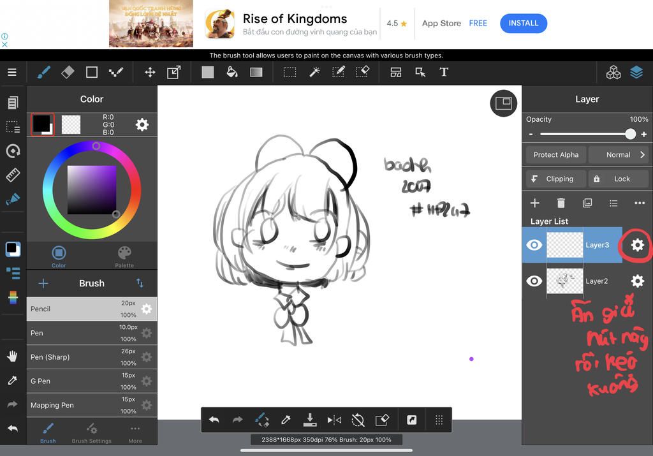Viewport: 653px width, 456px height.
Task: Select the Bucket fill tool
Action: 232,73
